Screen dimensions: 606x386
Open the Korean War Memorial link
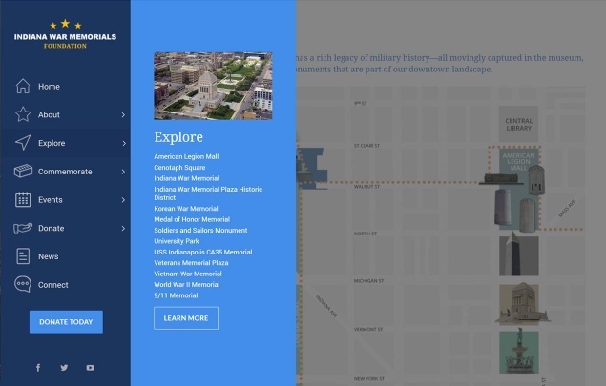point(186,209)
